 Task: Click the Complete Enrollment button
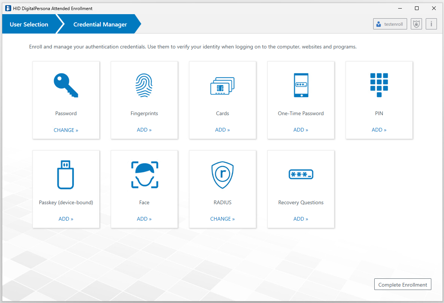click(x=403, y=285)
